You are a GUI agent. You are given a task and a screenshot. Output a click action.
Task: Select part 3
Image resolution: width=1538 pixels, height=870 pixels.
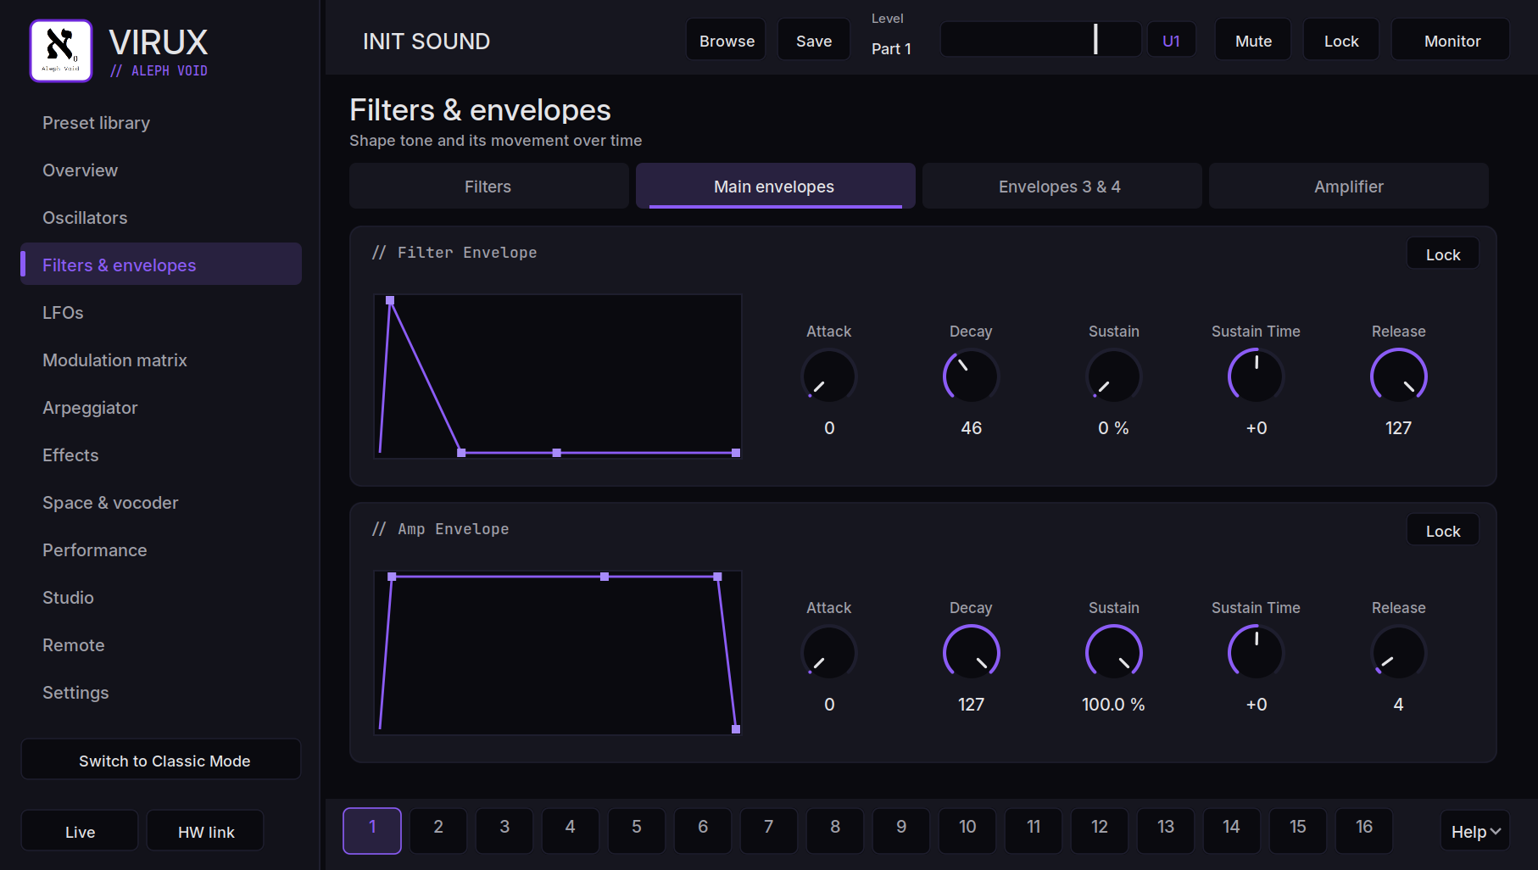[504, 830]
